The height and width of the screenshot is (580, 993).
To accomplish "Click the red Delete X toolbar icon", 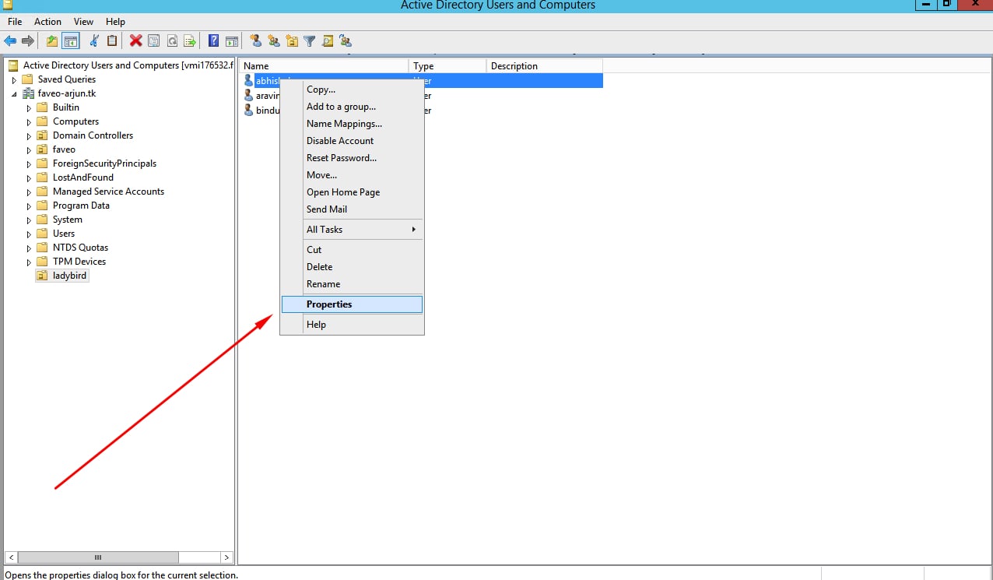I will (x=136, y=41).
